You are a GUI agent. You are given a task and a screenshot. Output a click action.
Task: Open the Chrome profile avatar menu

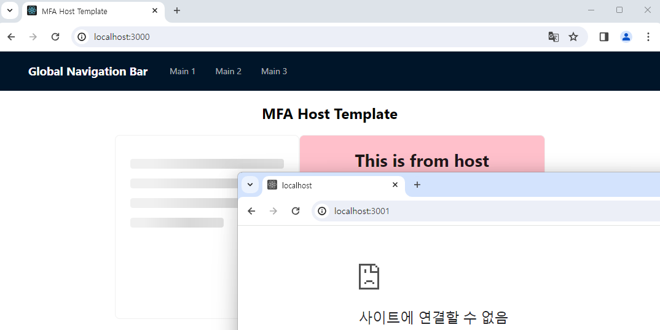[x=626, y=37]
